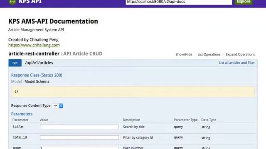Click 'Created by Chhaileng Peng' text
The height and width of the screenshot is (149, 266).
click(x=33, y=40)
